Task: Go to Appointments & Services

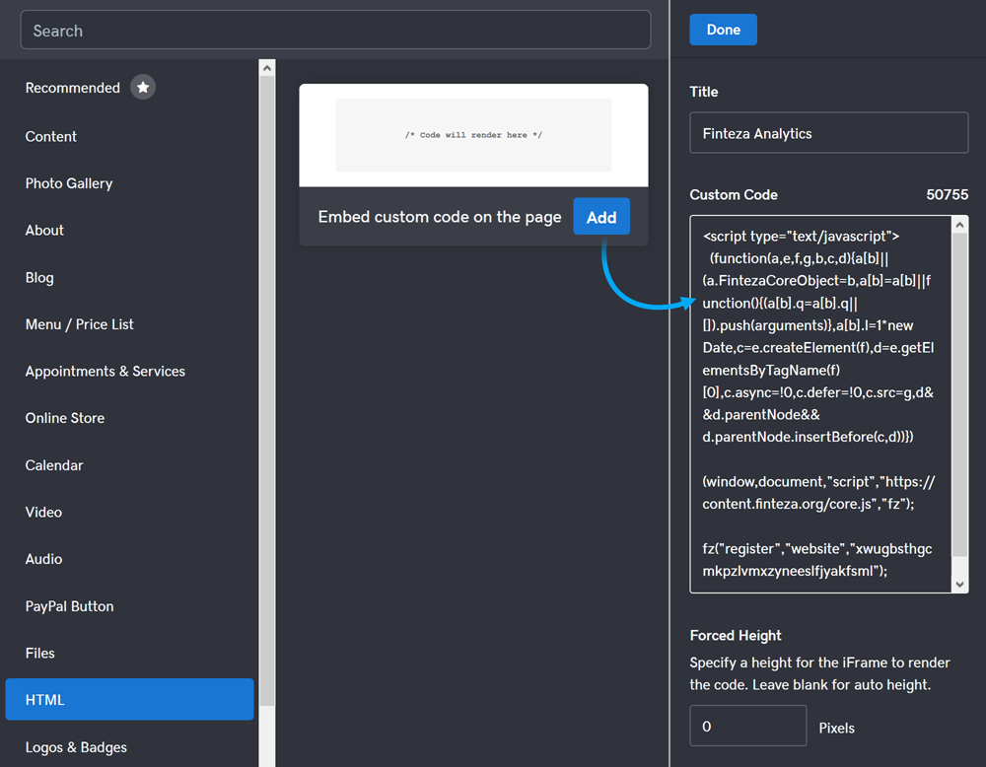Action: 106,371
